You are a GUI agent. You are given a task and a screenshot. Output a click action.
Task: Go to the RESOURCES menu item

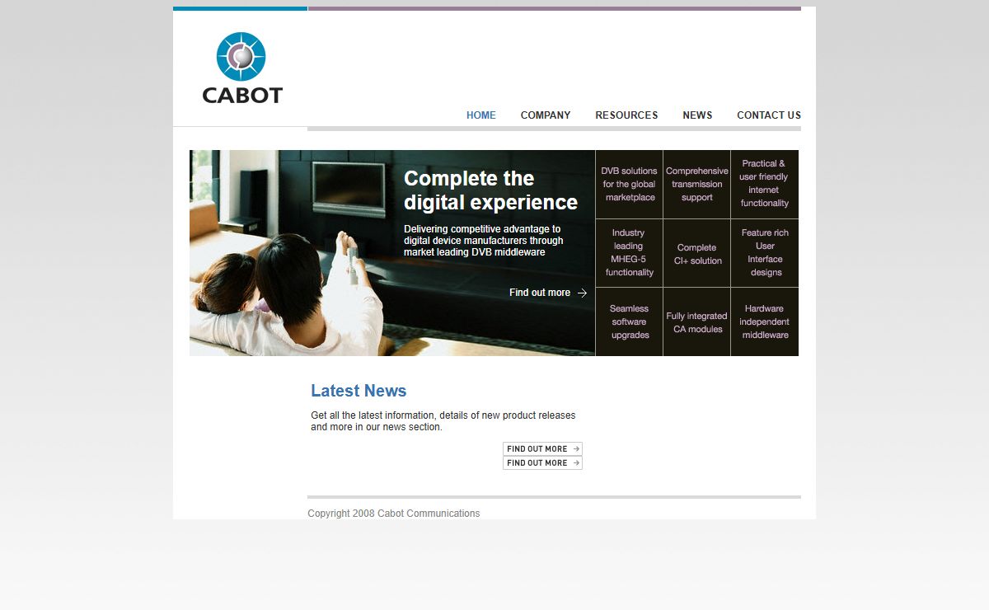coord(626,115)
